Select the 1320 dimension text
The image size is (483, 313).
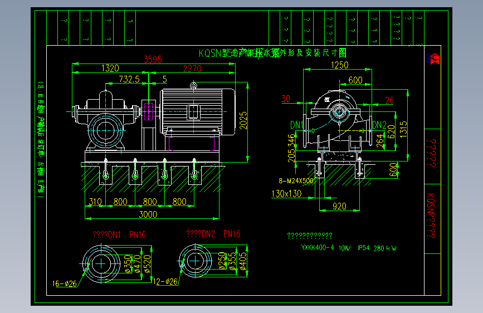pyautogui.click(x=110, y=68)
